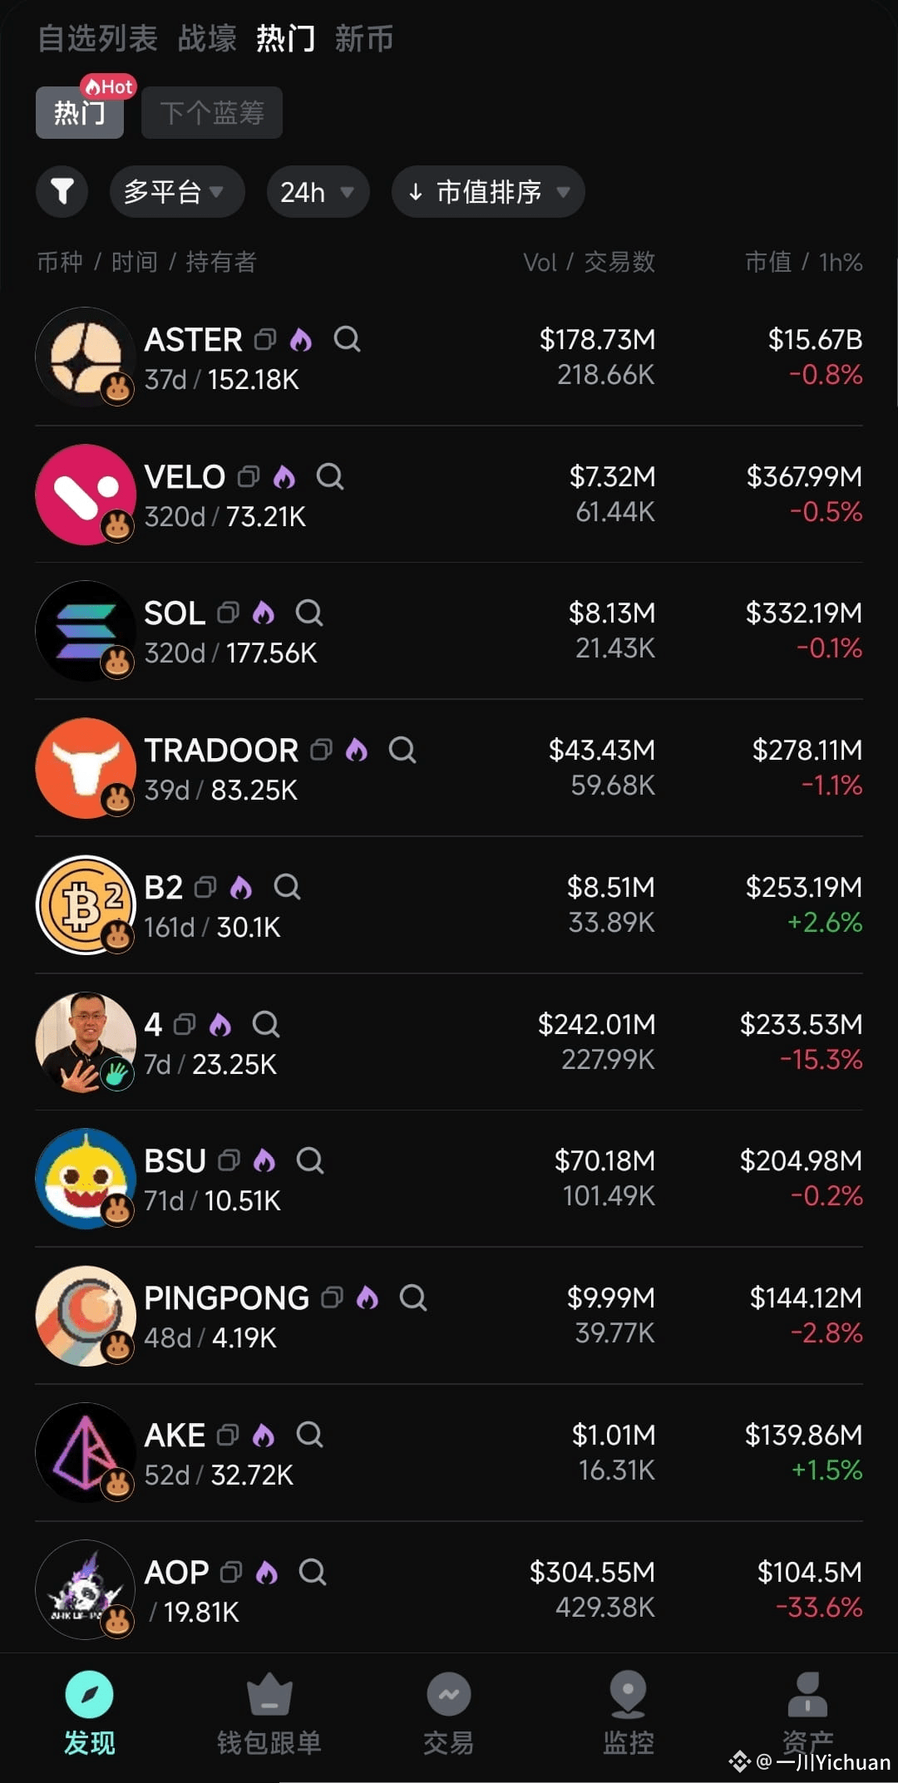The width and height of the screenshot is (898, 1783).
Task: Open the filter funnel icon
Action: coord(62,192)
